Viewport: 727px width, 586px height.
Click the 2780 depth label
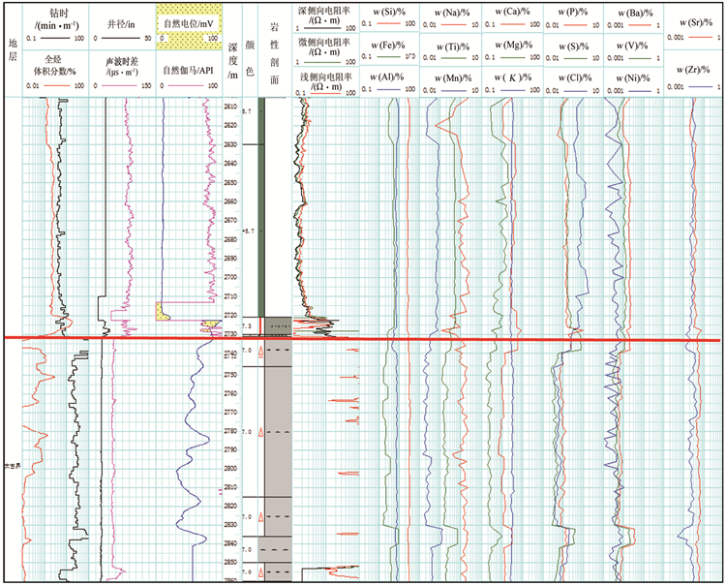pos(232,431)
